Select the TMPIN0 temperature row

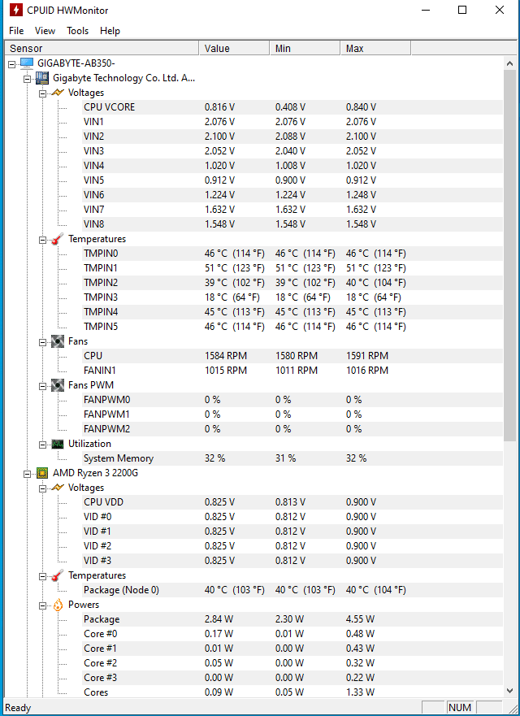[292, 254]
